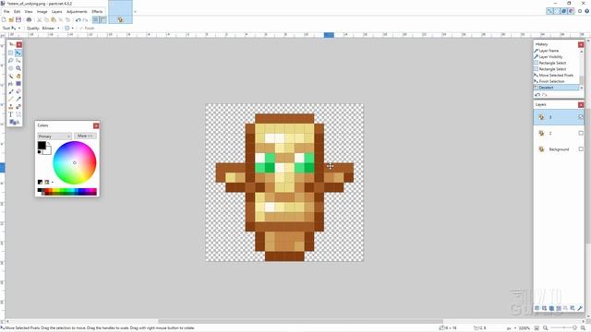
Task: Click the Open file toolbar icon
Action: (11, 19)
